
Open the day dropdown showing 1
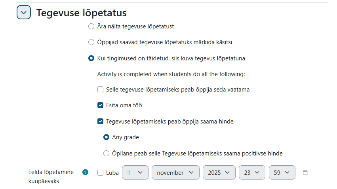(135, 172)
